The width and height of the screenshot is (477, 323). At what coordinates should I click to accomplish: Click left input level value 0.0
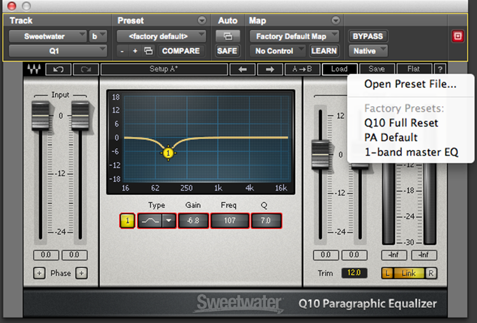46,255
